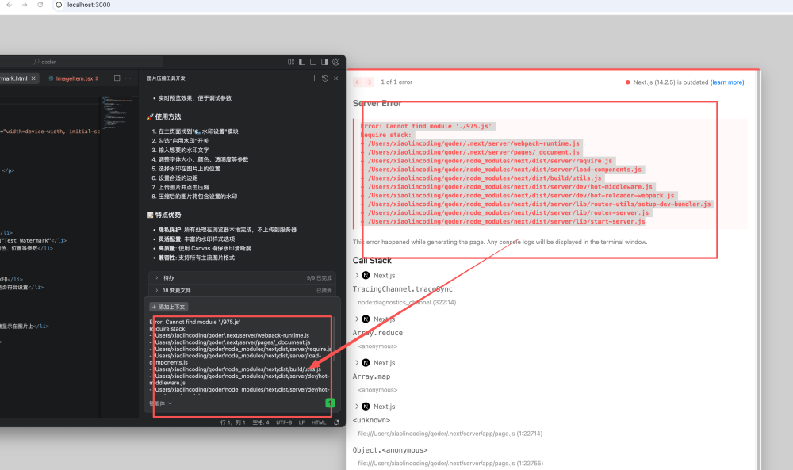Click the Object.<anonymous> stack frame
The width and height of the screenshot is (793, 470).
click(390, 449)
